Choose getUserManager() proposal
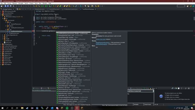The image size is (195, 110). (x=73, y=86)
